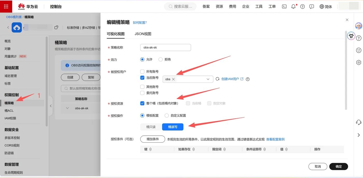Viewport: 363px width, 178px height.
Task: Open the 备案 top menu
Action: [206, 6]
